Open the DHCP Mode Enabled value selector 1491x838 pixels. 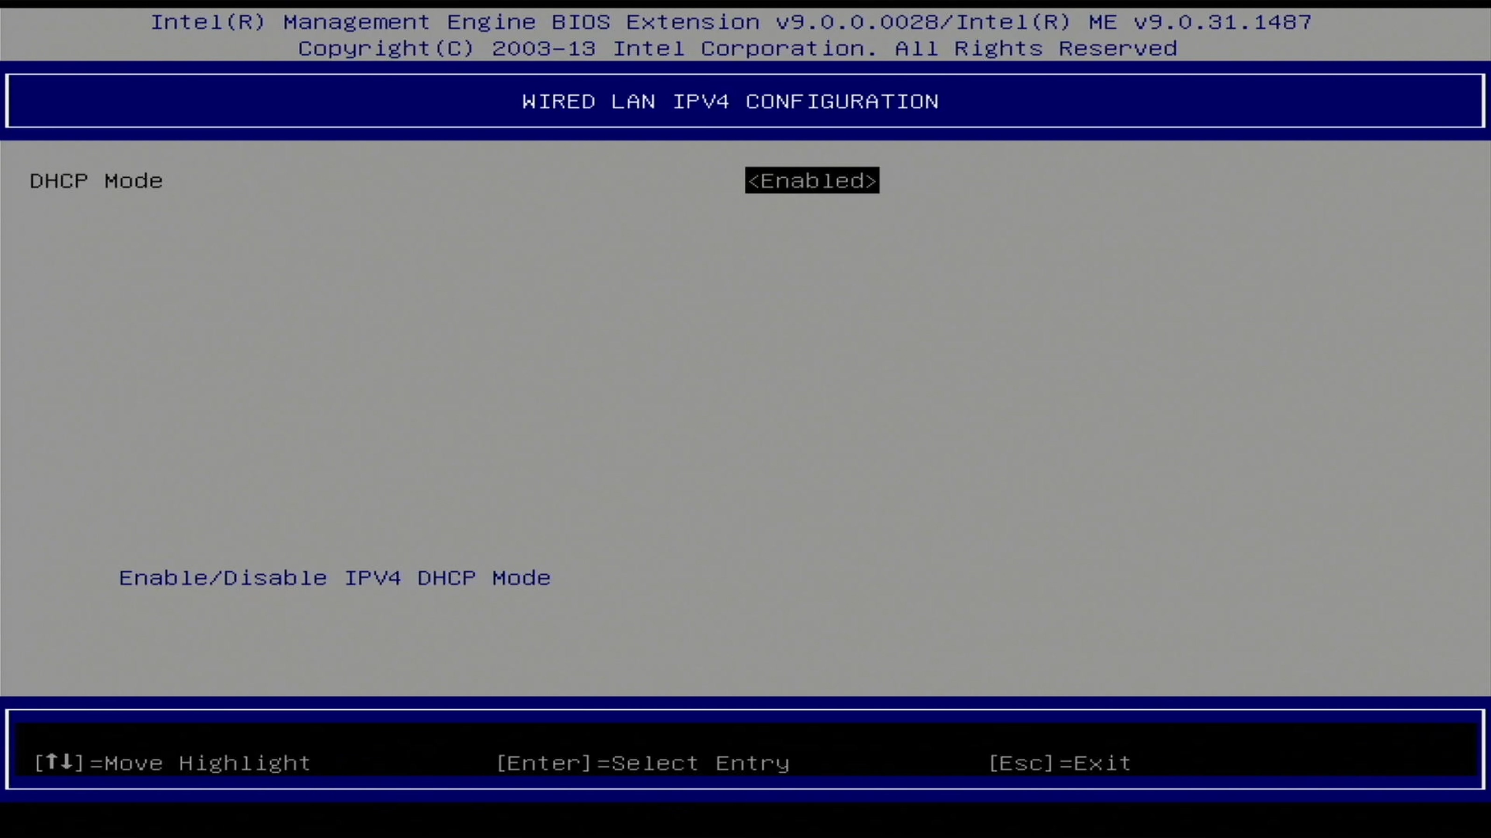[812, 181]
